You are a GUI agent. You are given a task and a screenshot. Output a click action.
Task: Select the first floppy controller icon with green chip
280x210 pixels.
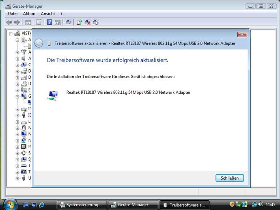(x=24, y=71)
